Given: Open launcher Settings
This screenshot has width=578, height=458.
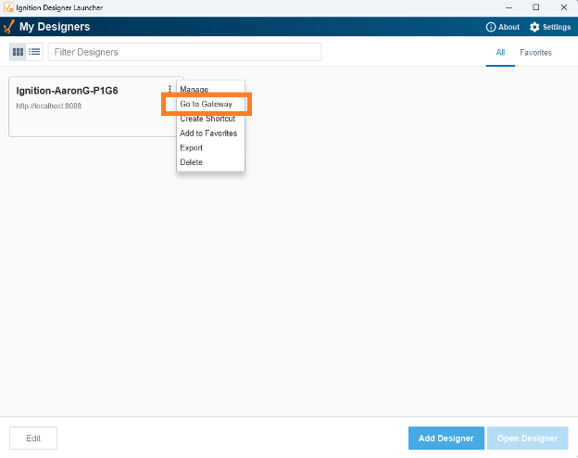Looking at the screenshot, I should pyautogui.click(x=550, y=27).
